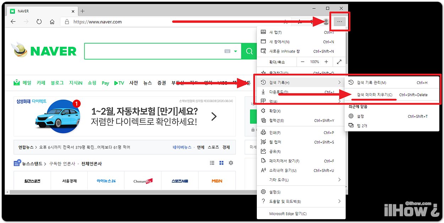
Task: Select 인쇄(P) menu item
Action: tap(300, 133)
